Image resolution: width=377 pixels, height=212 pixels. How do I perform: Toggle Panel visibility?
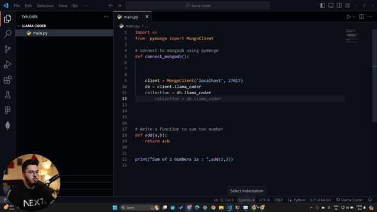[331, 5]
